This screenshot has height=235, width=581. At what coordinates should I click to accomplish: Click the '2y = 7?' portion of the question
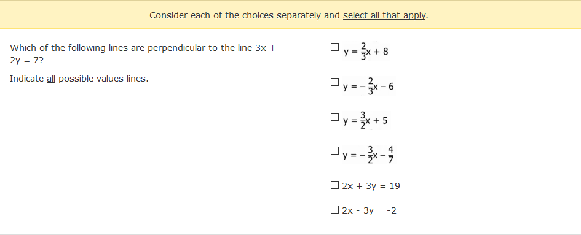[x=26, y=60]
